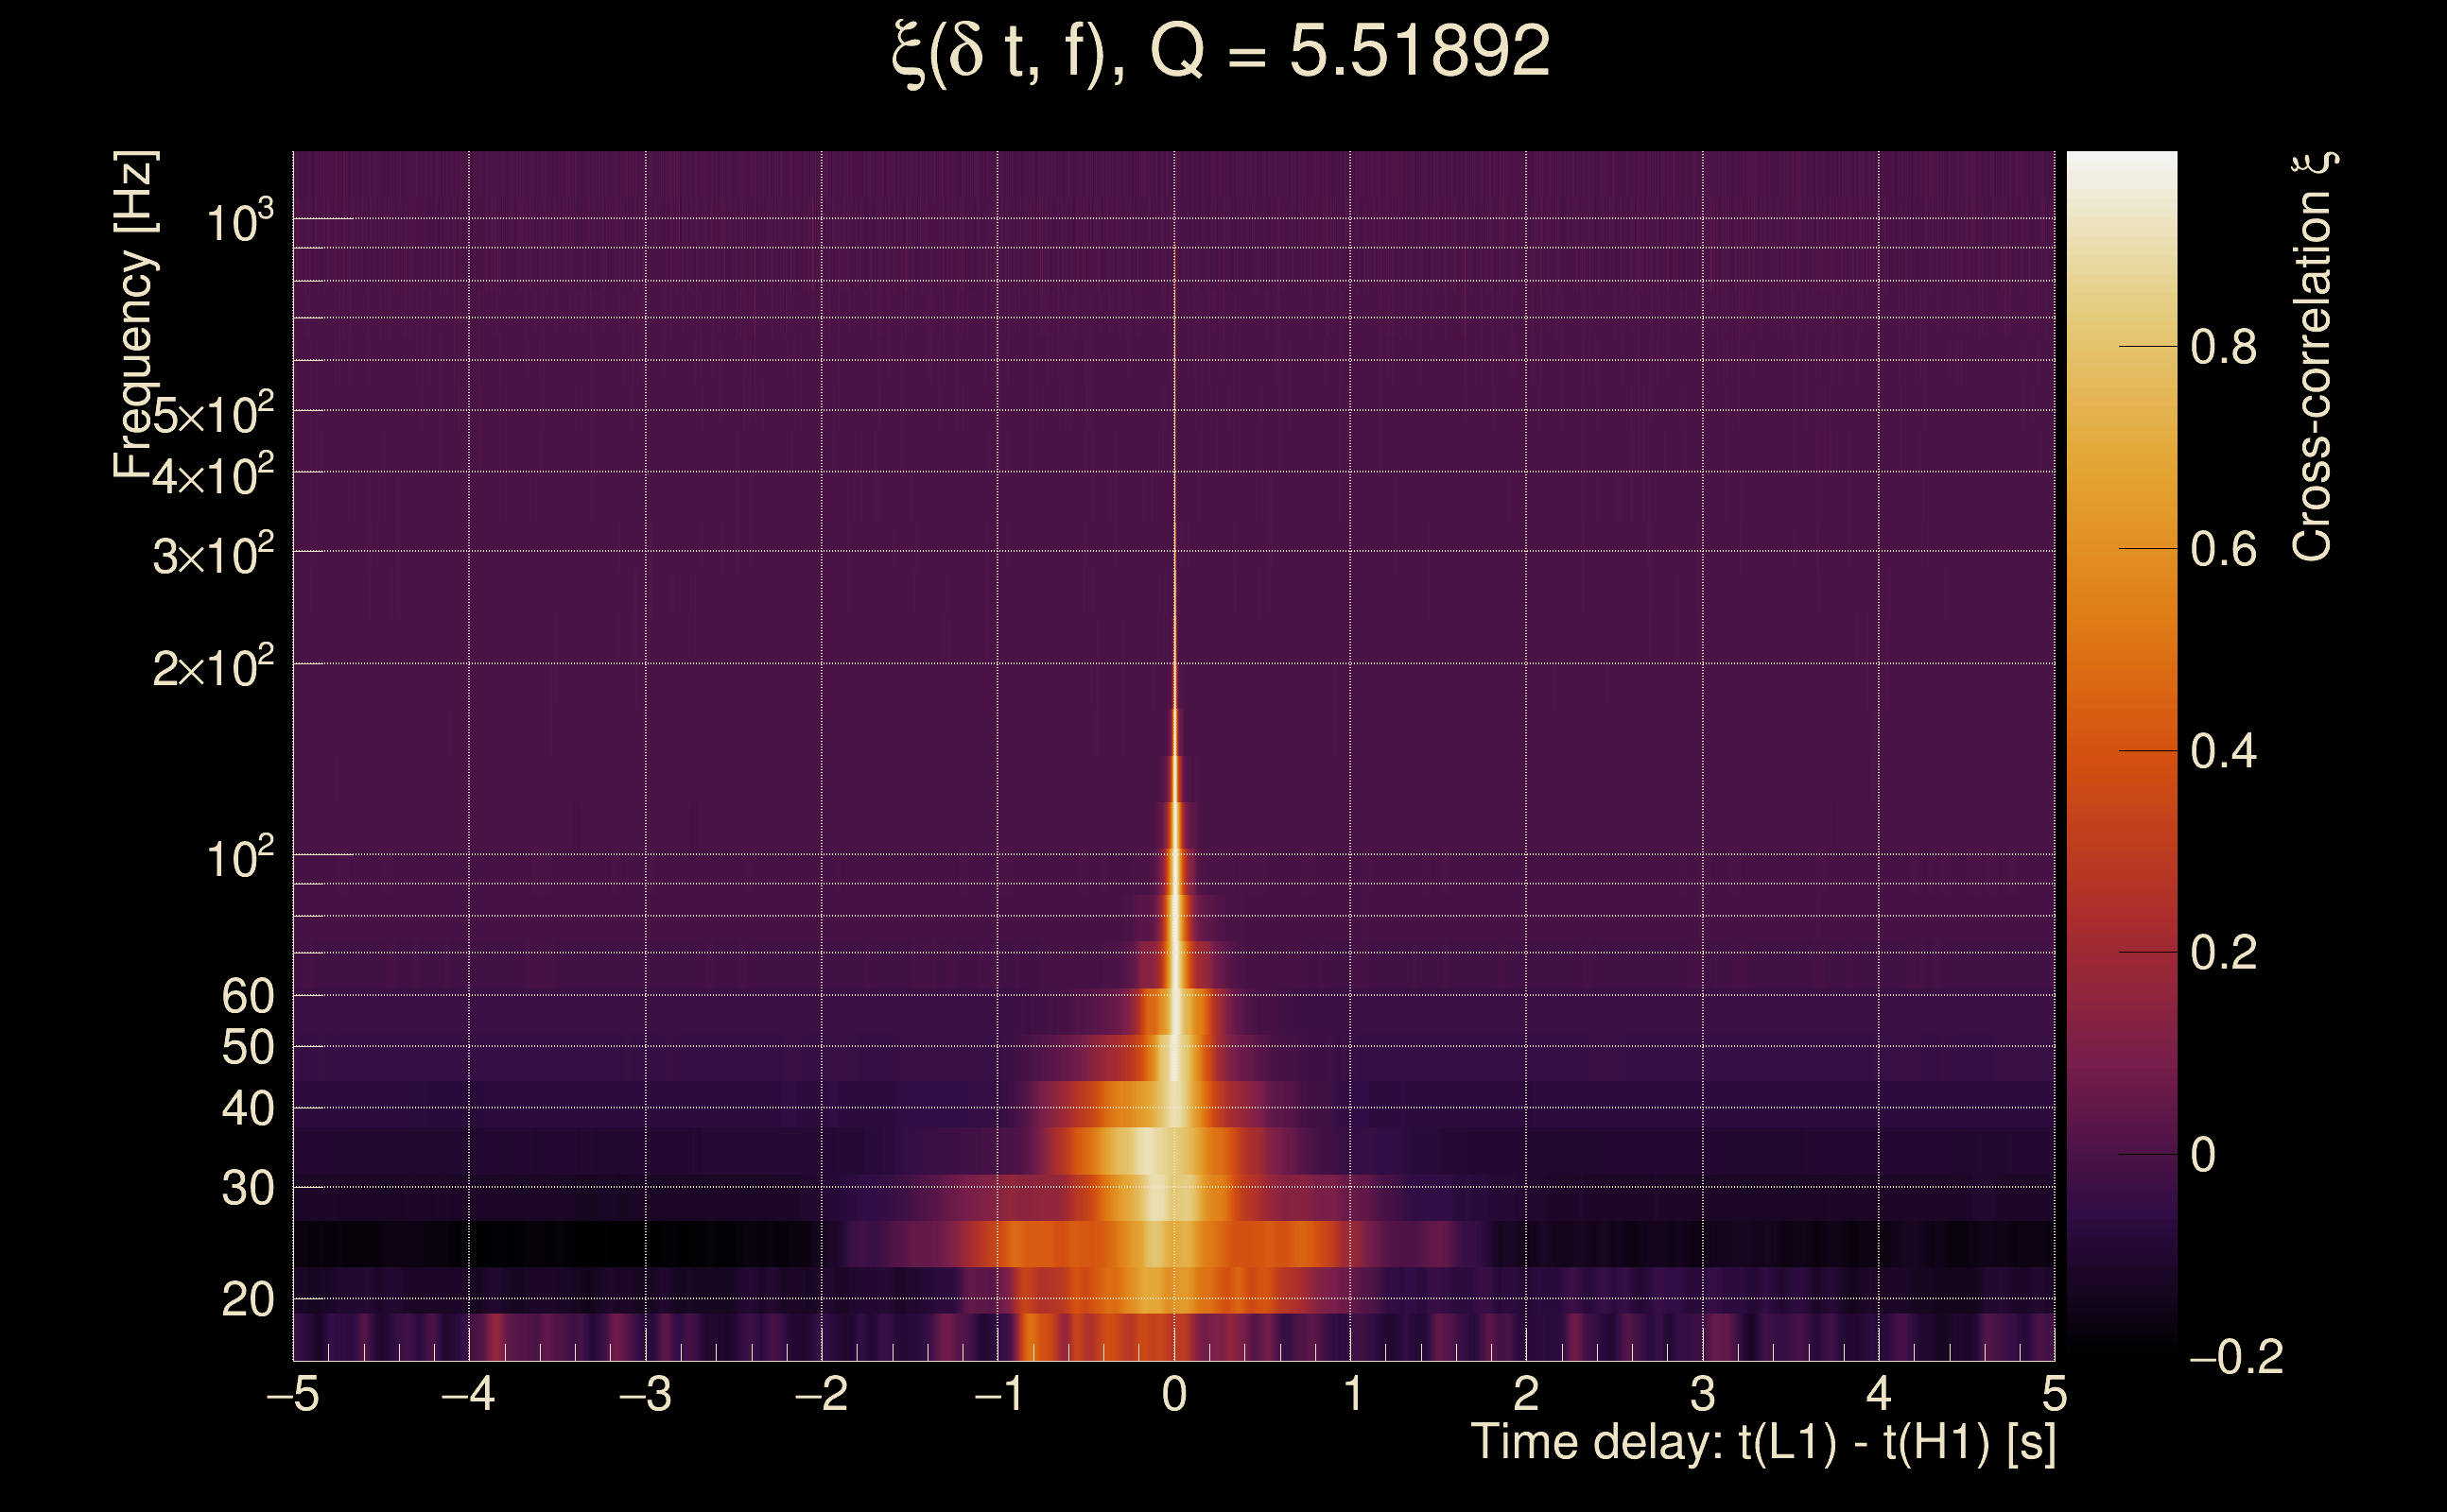Screen dimensions: 2447x1512
Task: Click the 2×10² frequency tick label
Action: click(x=212, y=667)
